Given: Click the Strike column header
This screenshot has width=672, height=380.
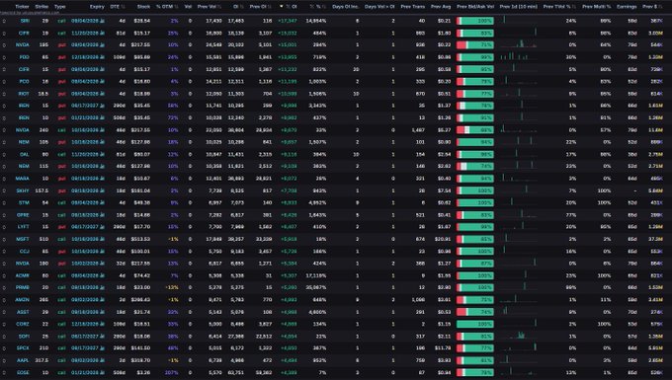Looking at the screenshot, I should [x=42, y=7].
